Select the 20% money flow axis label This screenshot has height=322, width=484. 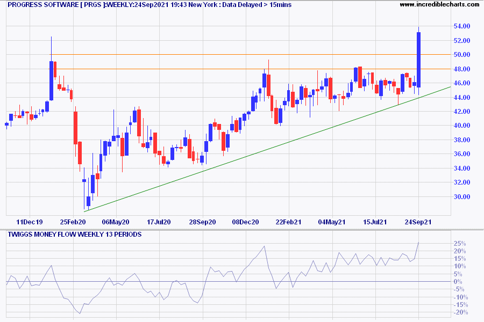460,251
